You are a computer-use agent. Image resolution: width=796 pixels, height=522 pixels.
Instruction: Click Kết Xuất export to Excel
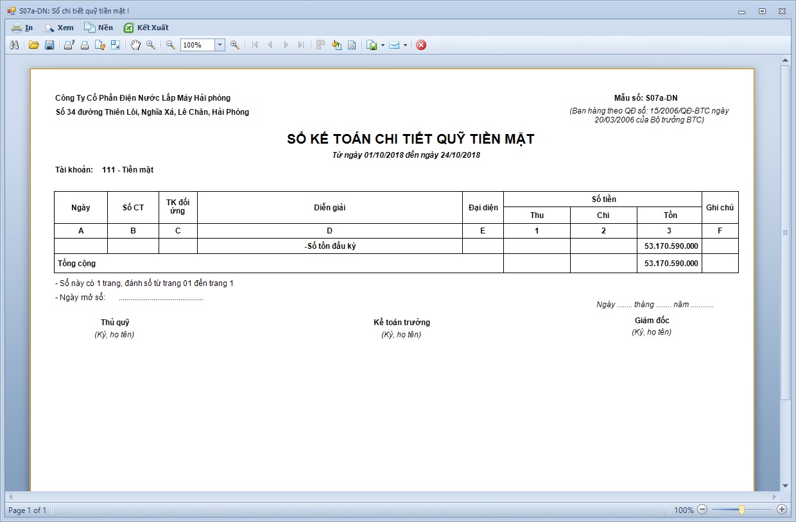(x=146, y=28)
